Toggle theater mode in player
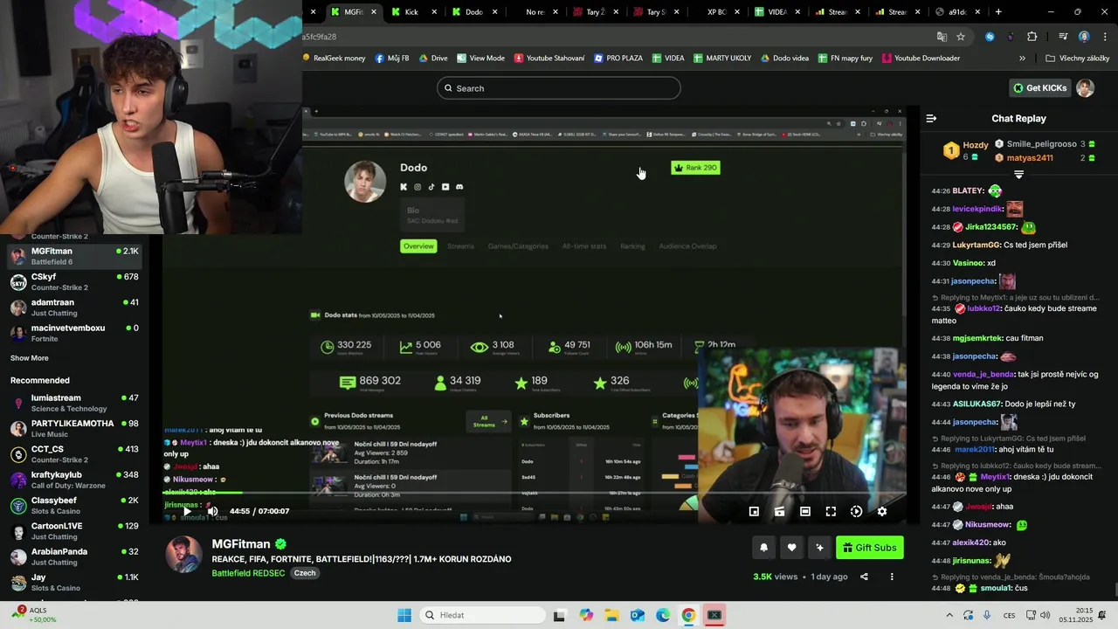 tap(805, 511)
